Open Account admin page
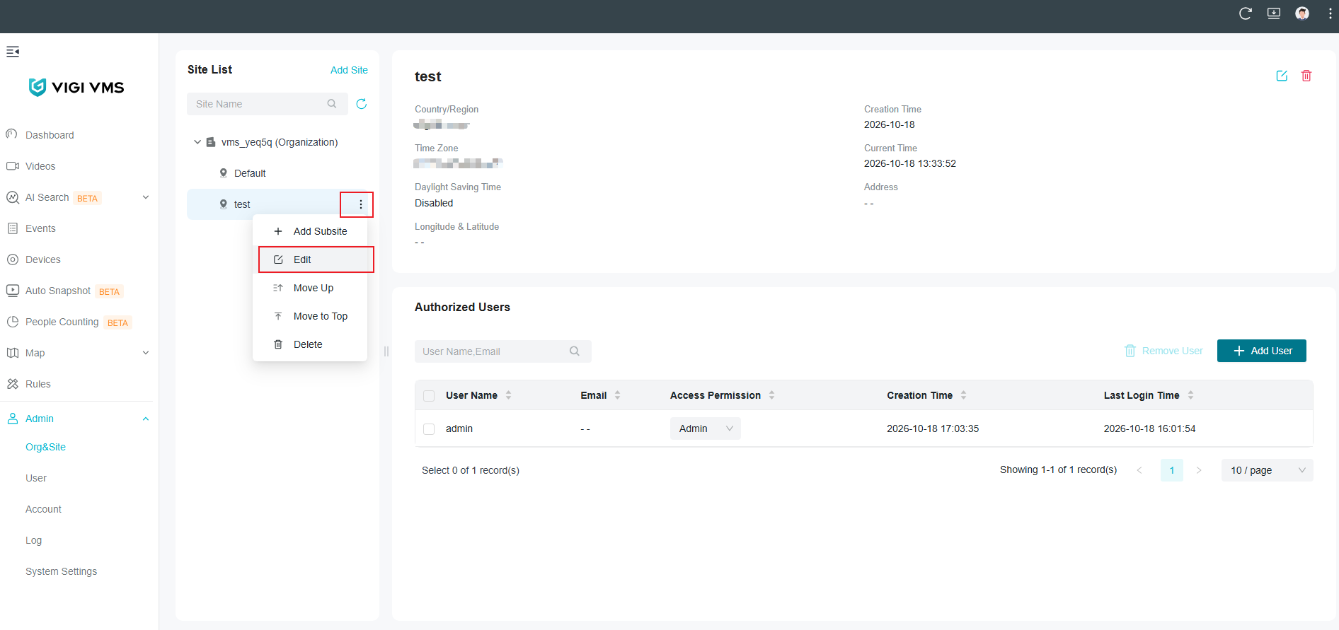This screenshot has width=1339, height=630. pos(44,509)
